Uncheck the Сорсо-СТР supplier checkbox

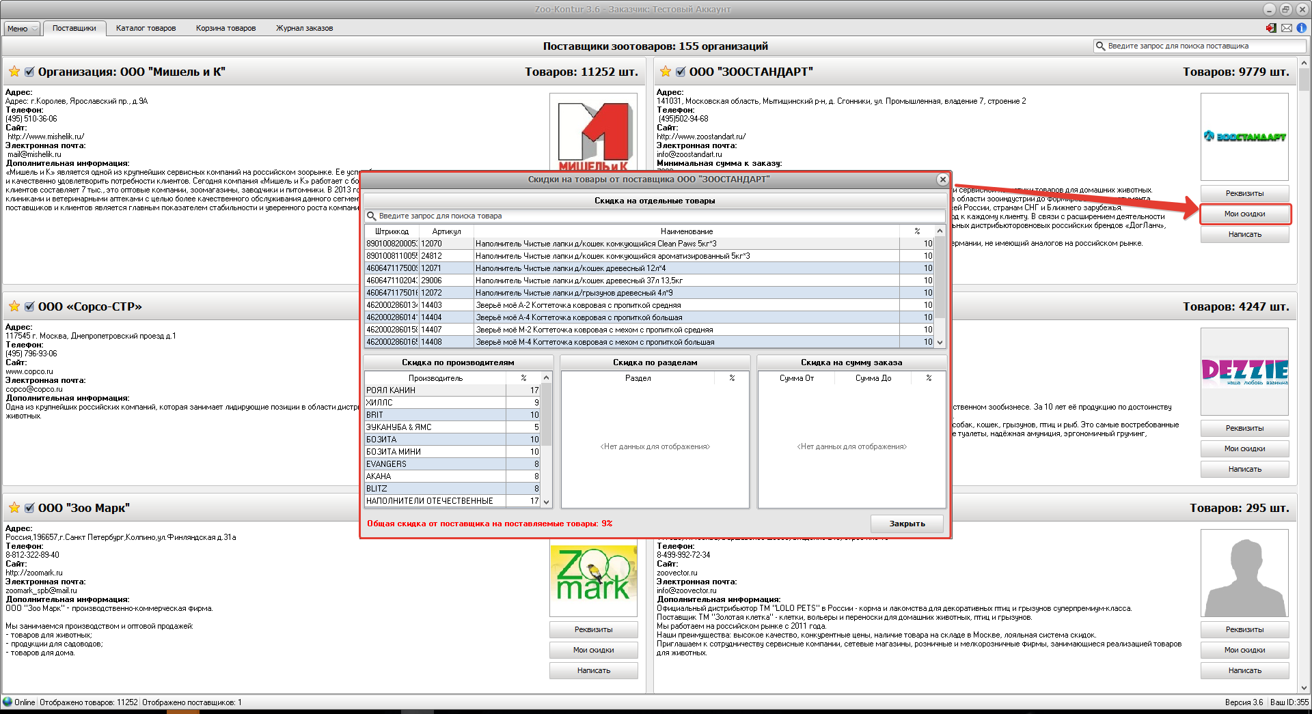pyautogui.click(x=29, y=306)
